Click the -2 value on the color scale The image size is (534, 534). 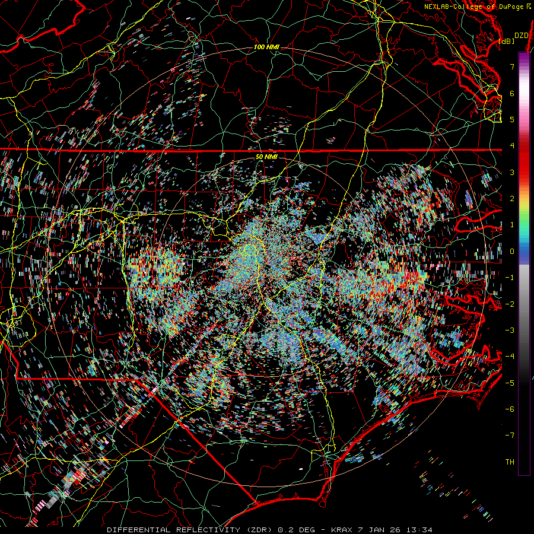pos(510,304)
